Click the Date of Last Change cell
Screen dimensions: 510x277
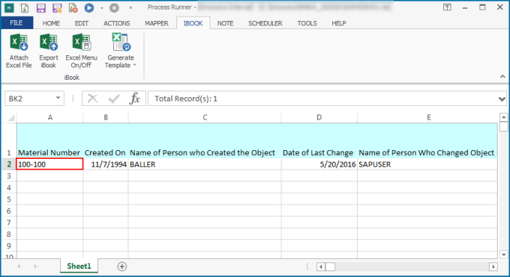[x=319, y=141]
